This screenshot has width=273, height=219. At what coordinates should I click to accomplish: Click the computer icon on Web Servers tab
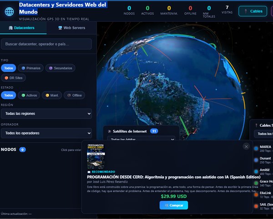(60, 28)
